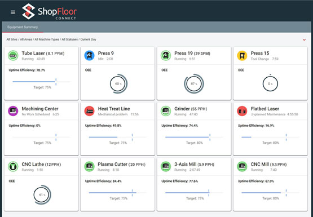313x217 pixels.
Task: Click the Plasma Cutter green status icon
Action: click(x=90, y=166)
